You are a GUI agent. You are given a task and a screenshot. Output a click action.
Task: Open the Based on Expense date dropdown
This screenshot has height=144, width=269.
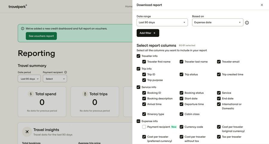(x=218, y=22)
